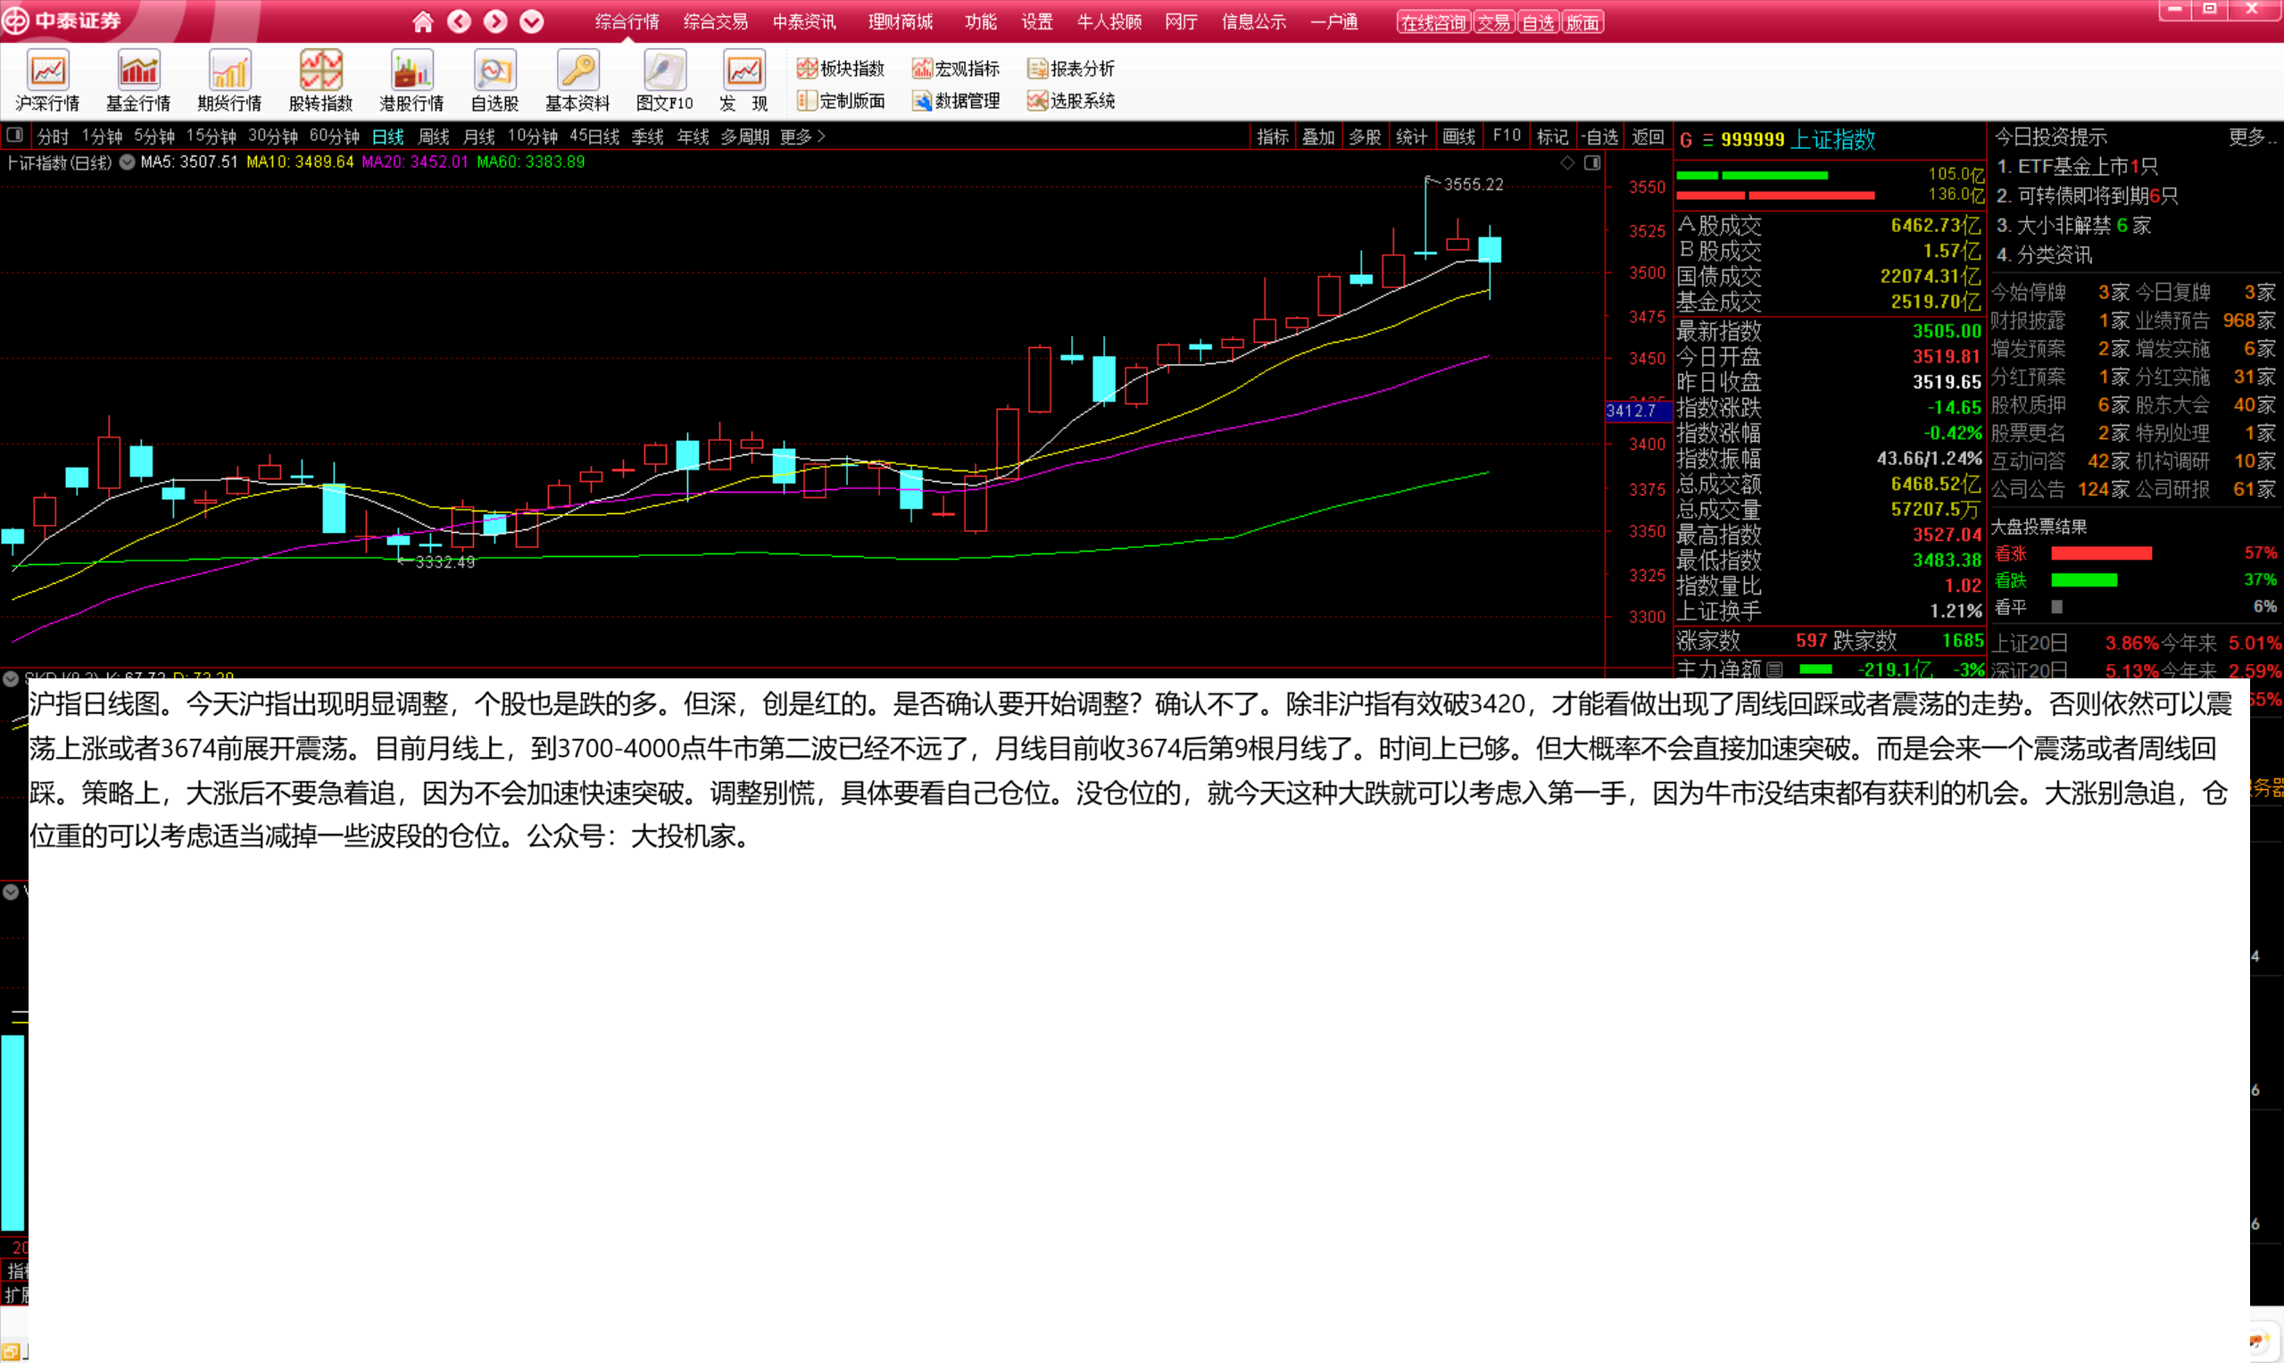Image resolution: width=2284 pixels, height=1363 pixels.
Task: Open 大小非解禁 6家 notice
Action: (x=2073, y=225)
